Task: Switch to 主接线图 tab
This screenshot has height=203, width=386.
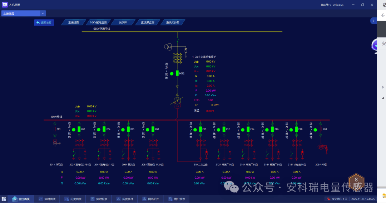Action: (x=73, y=23)
